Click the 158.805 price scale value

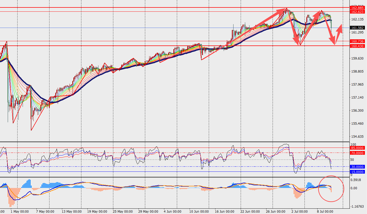357,72
